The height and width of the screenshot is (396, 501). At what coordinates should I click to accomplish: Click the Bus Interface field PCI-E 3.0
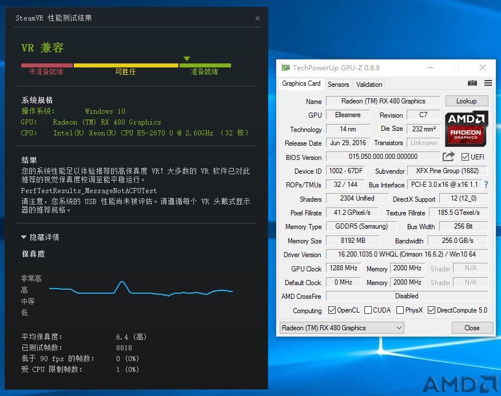pyautogui.click(x=444, y=185)
